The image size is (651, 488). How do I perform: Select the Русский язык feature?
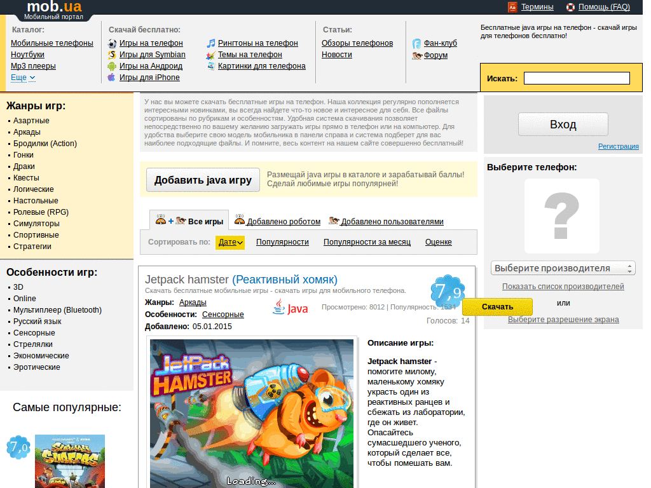click(x=38, y=321)
